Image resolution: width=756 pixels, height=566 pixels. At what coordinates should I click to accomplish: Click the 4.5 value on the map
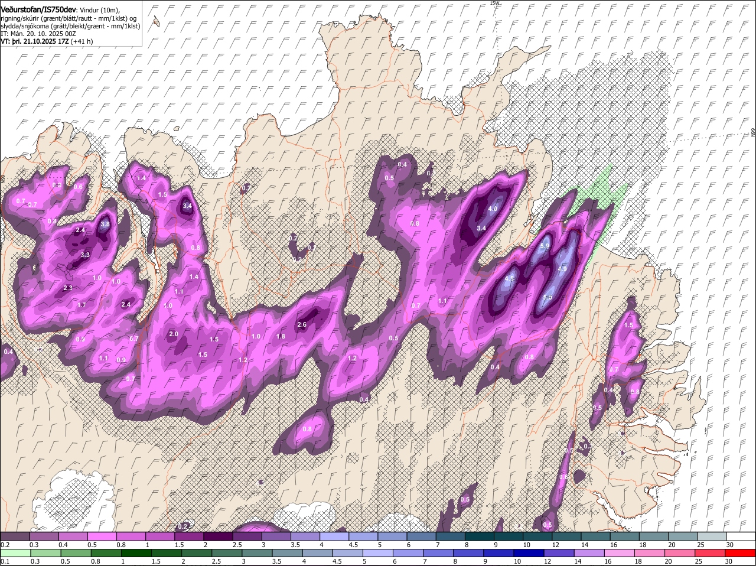click(x=510, y=278)
